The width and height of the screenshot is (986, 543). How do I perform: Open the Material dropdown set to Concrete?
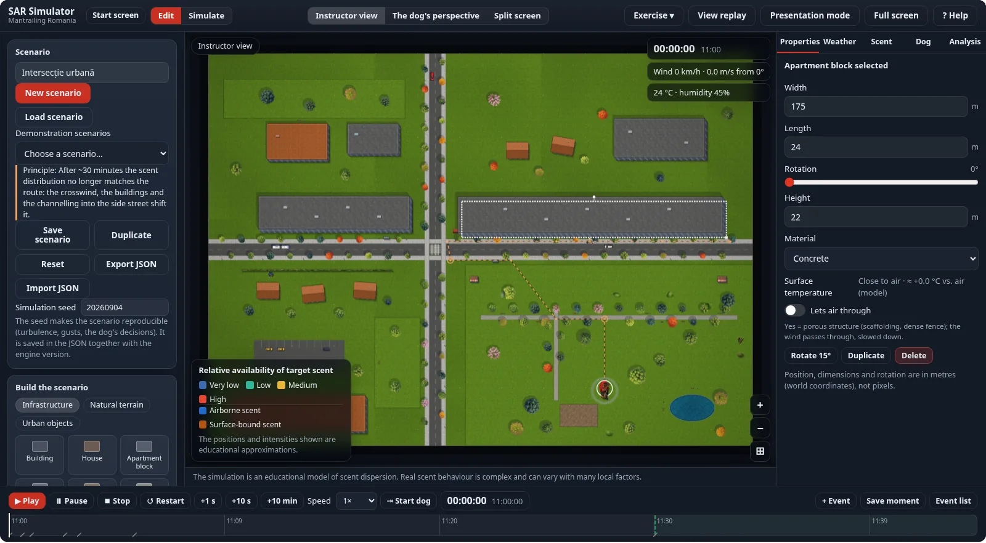(881, 259)
